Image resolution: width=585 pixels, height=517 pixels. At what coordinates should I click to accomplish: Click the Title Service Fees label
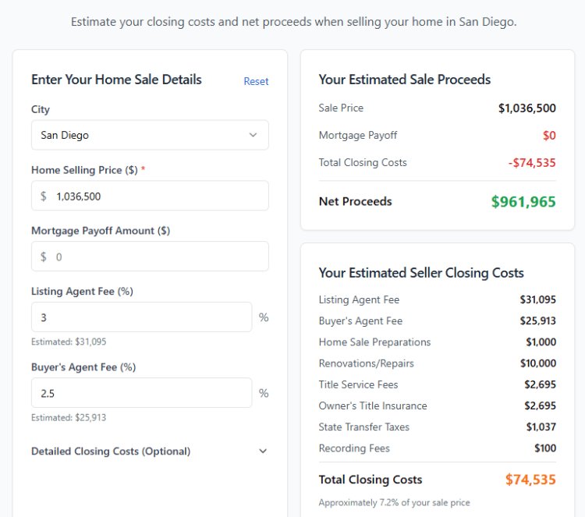click(x=358, y=384)
